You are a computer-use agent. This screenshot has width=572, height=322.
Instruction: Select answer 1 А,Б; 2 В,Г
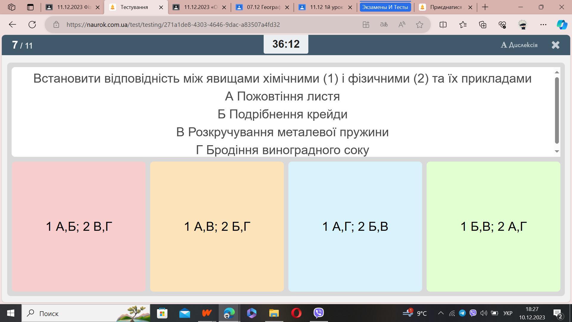click(79, 227)
